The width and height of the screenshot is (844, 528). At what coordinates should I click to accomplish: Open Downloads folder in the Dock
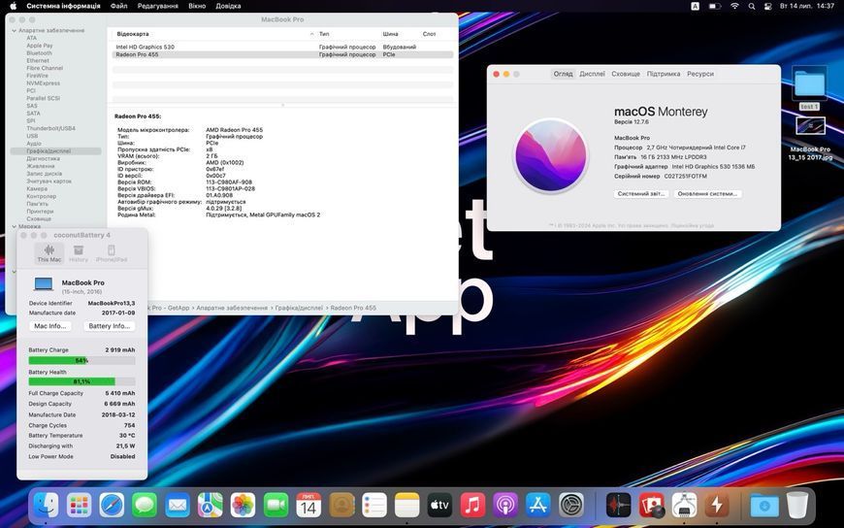(x=764, y=506)
